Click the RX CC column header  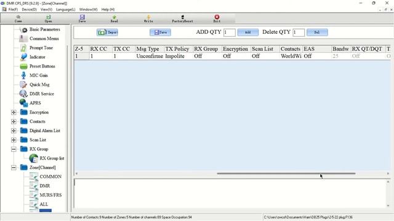tap(100, 49)
